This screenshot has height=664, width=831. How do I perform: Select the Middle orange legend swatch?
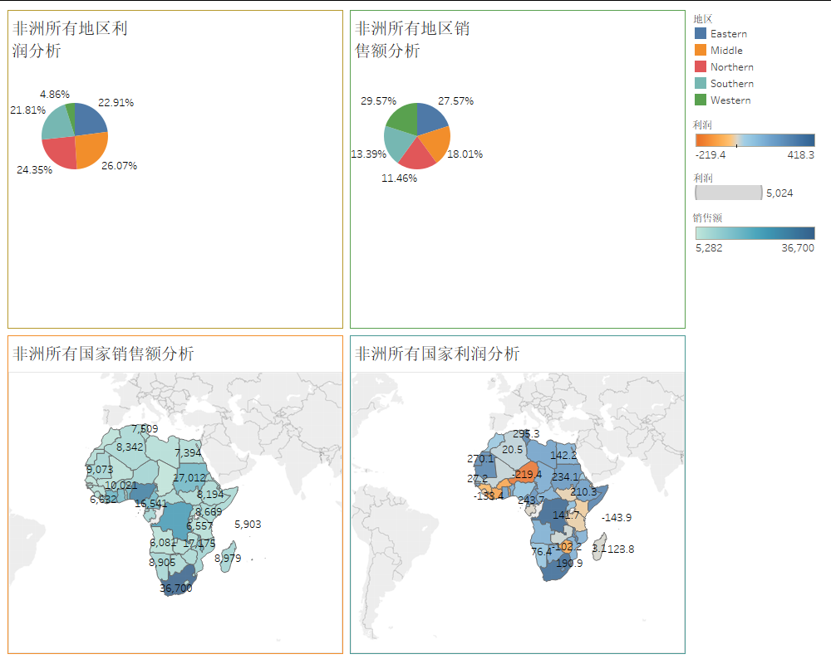coord(701,50)
